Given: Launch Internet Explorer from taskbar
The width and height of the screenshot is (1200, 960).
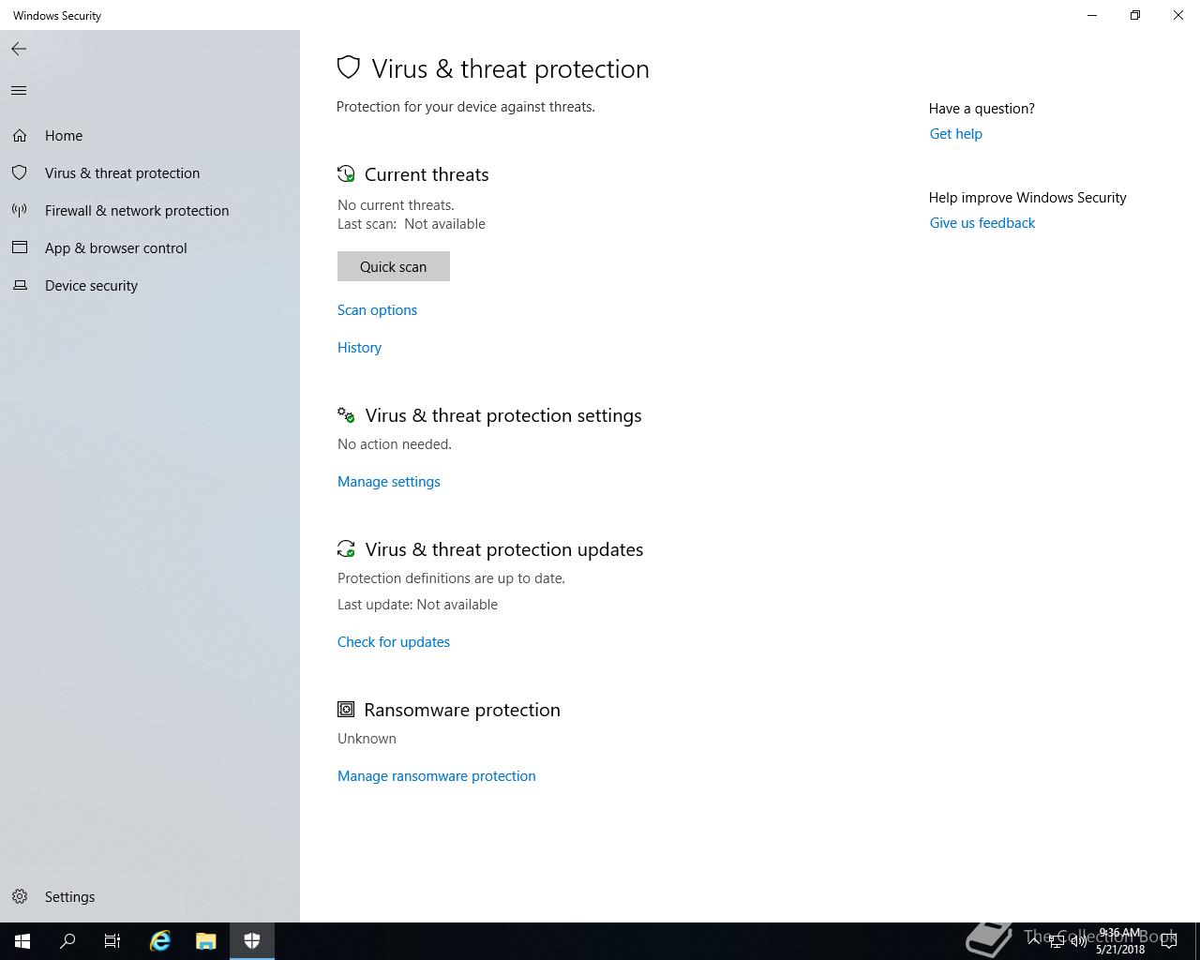Looking at the screenshot, I should pos(160,941).
